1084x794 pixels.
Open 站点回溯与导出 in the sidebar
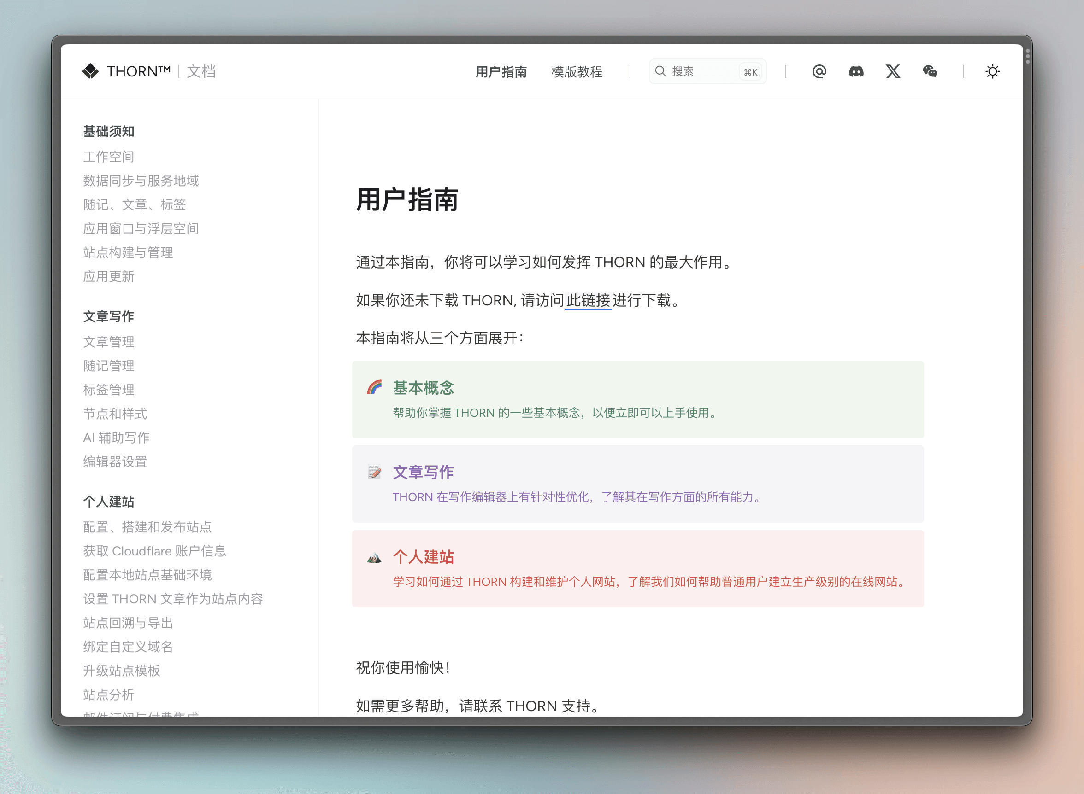point(128,624)
